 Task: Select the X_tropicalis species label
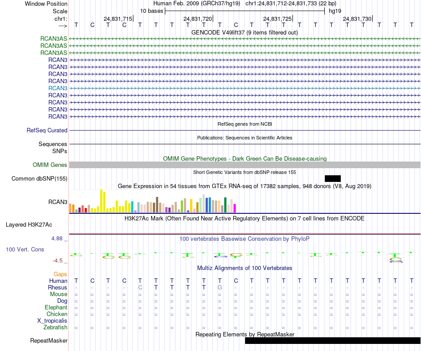(x=52, y=321)
